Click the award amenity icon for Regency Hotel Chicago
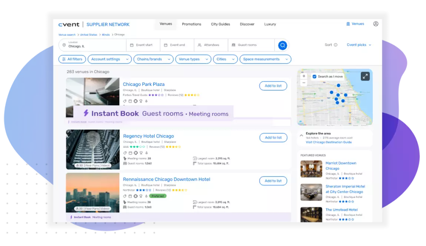This screenshot has width=426, height=246. point(141,153)
